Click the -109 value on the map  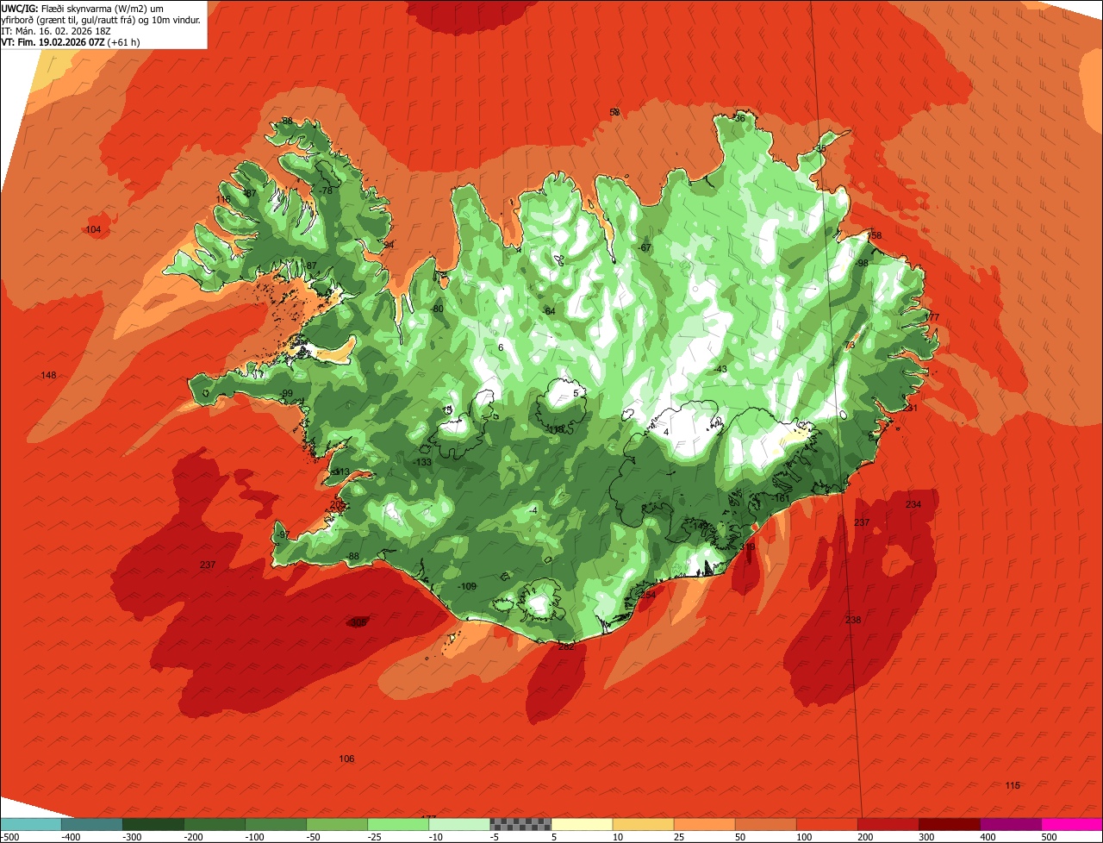click(467, 586)
